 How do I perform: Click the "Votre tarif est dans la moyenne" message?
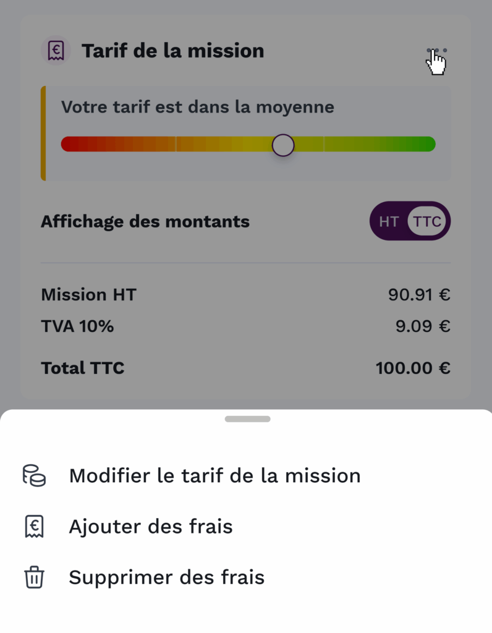(x=197, y=107)
